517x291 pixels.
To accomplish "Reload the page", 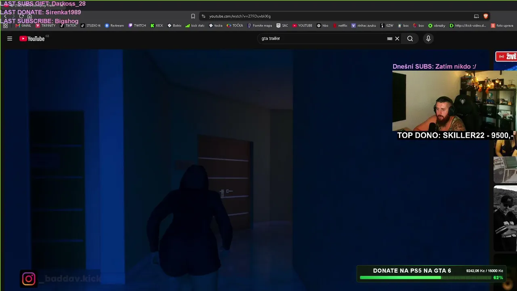I will (21, 16).
